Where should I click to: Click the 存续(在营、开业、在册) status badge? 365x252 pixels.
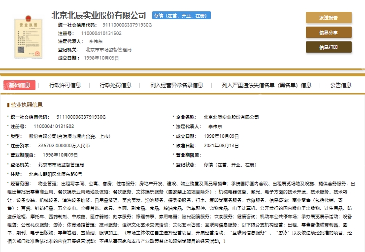pos(181,16)
